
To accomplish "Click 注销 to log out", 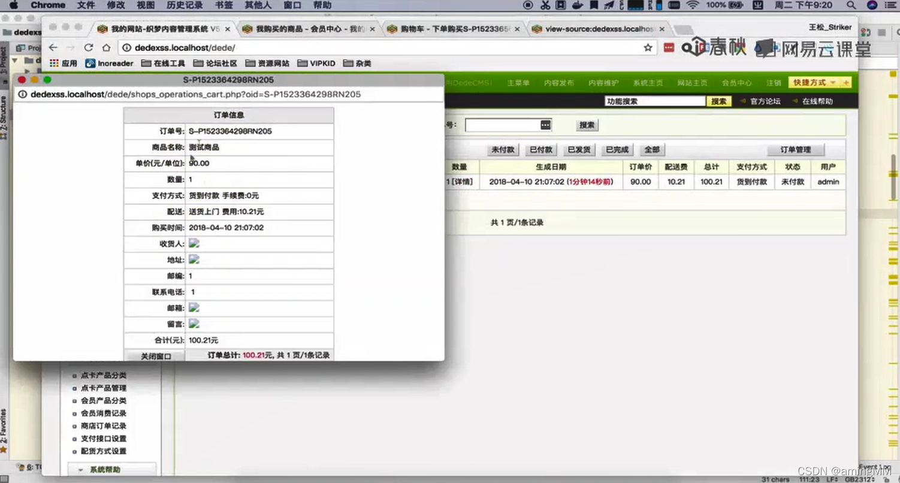I will [x=774, y=83].
